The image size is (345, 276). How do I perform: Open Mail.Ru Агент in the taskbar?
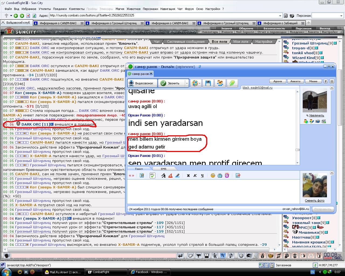(63, 272)
